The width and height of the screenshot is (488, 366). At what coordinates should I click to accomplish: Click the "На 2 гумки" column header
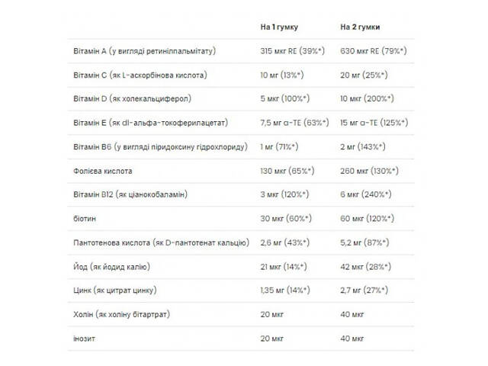point(361,27)
